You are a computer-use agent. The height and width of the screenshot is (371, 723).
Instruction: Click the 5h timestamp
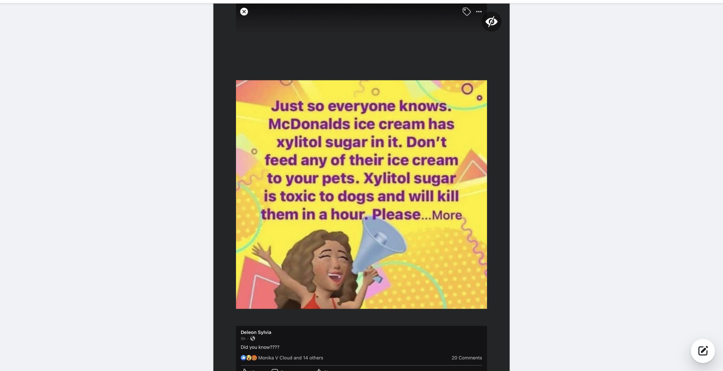pyautogui.click(x=243, y=339)
